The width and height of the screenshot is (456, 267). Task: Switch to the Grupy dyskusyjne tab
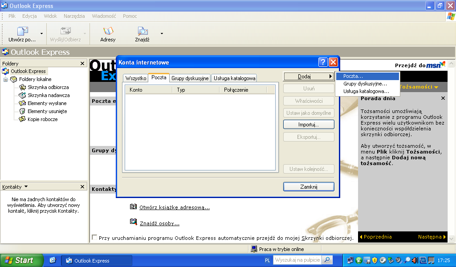point(190,78)
